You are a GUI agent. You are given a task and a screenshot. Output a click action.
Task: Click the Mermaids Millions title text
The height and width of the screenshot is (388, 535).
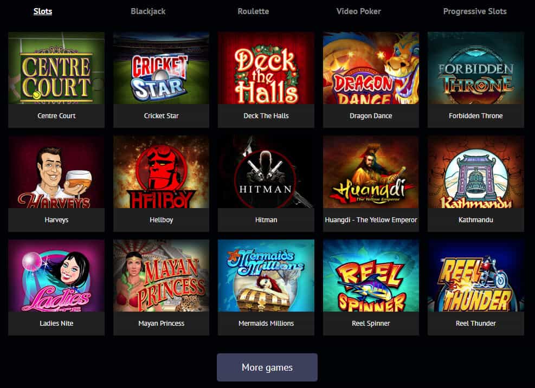click(x=266, y=323)
